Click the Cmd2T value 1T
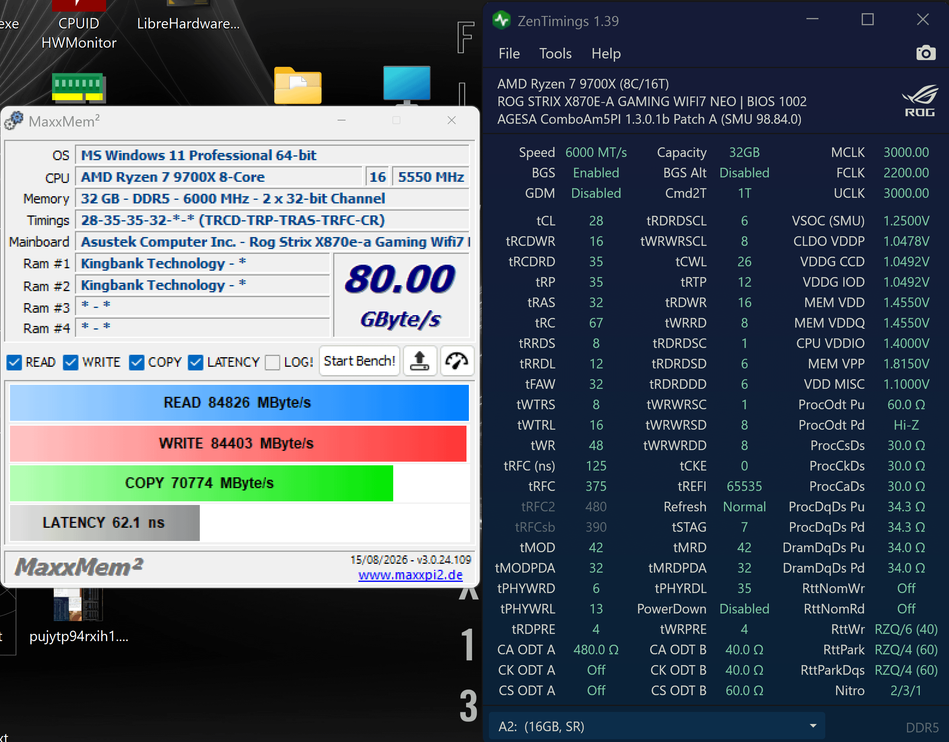Viewport: 949px width, 742px height. tap(744, 193)
